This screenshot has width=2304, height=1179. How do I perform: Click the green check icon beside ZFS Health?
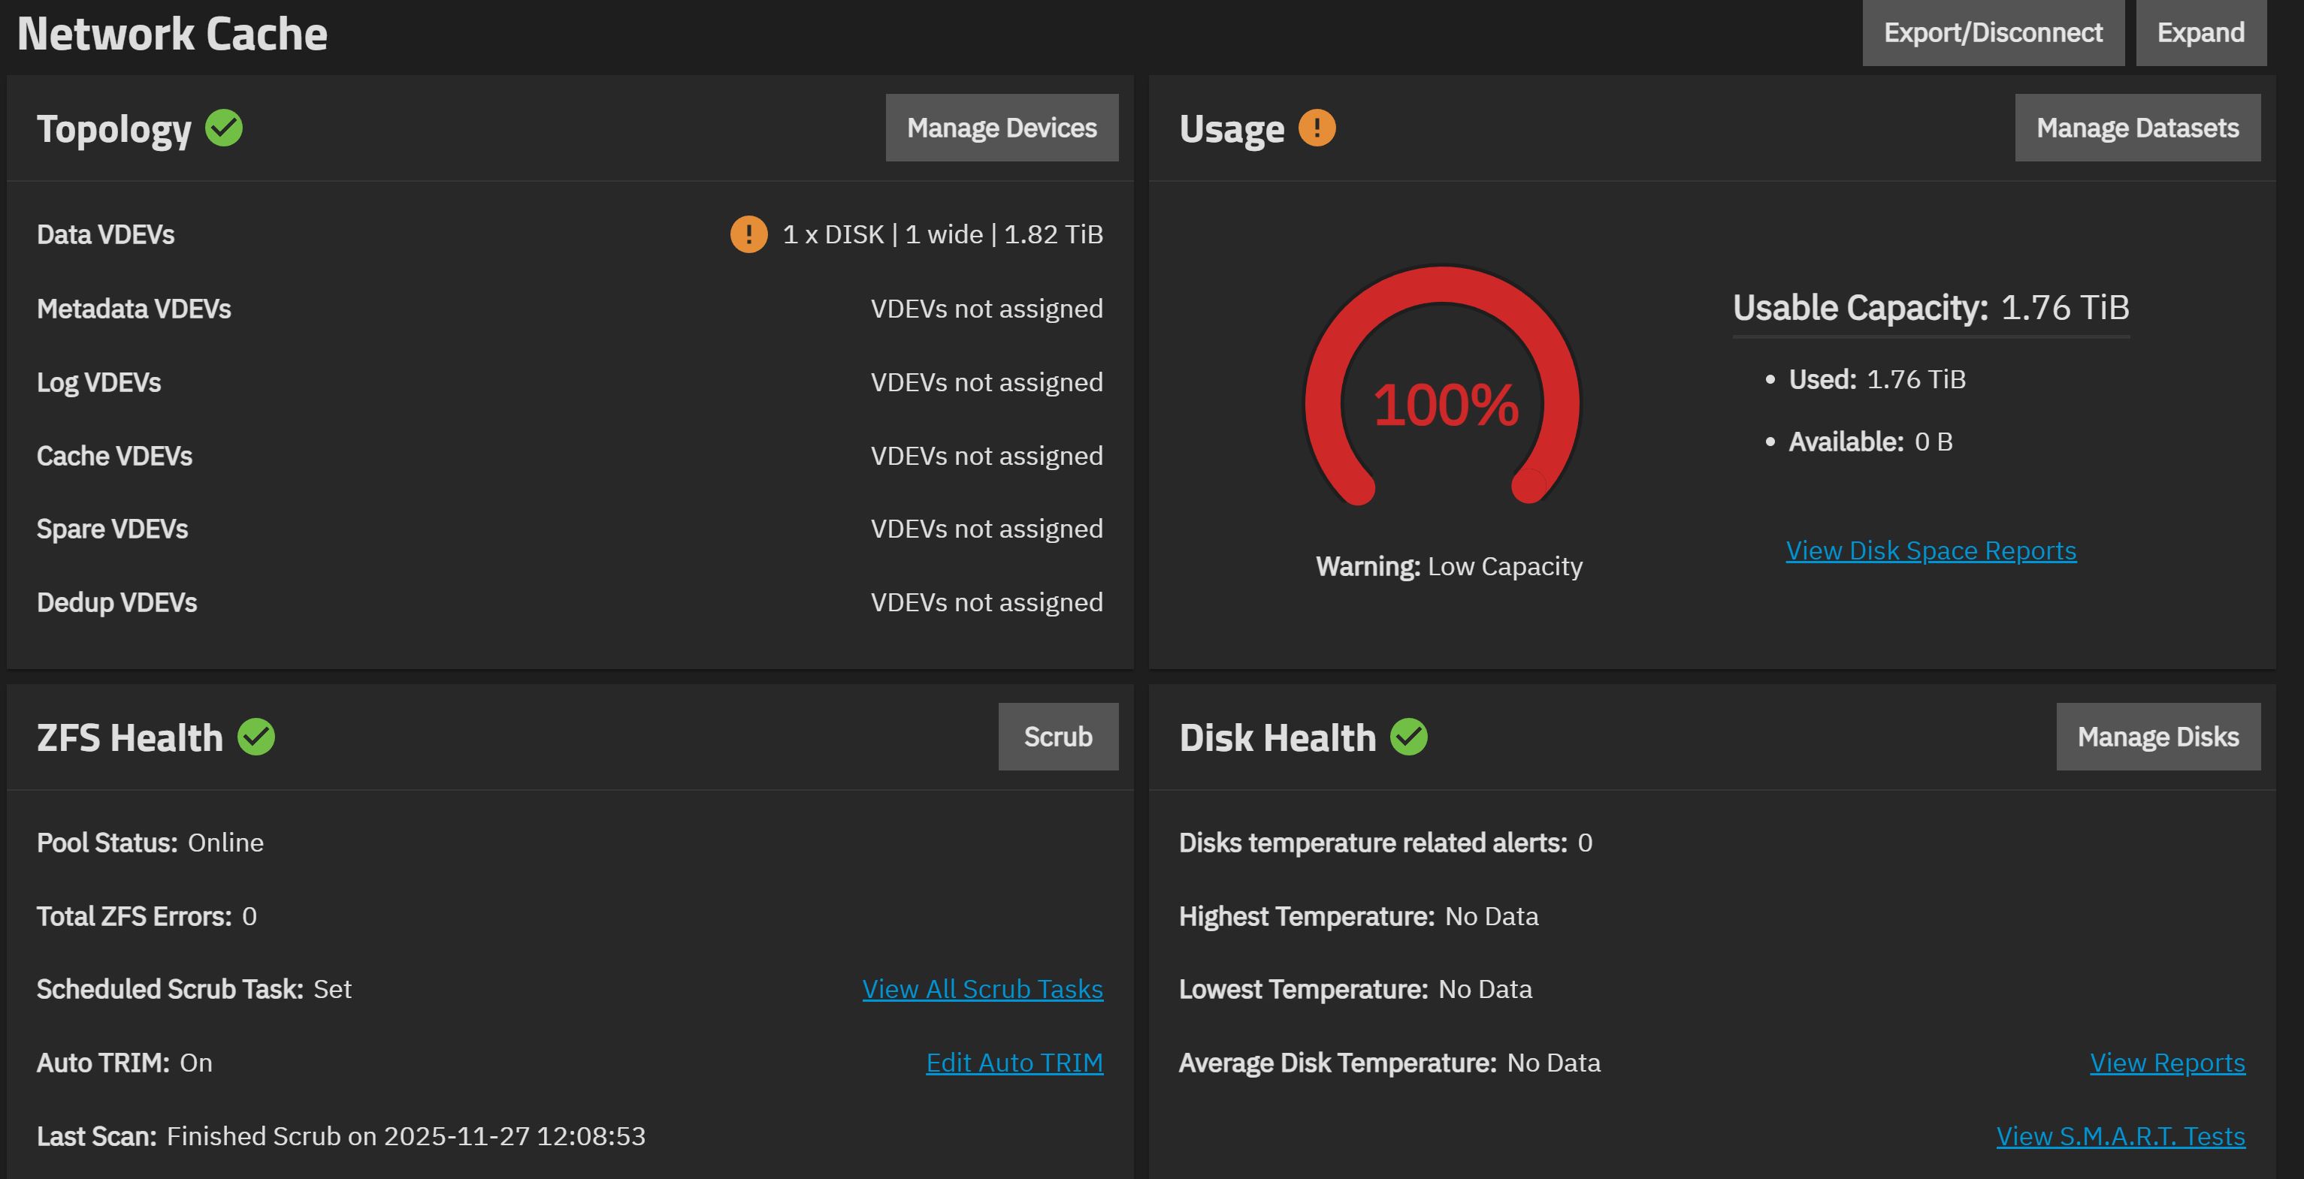(x=255, y=737)
